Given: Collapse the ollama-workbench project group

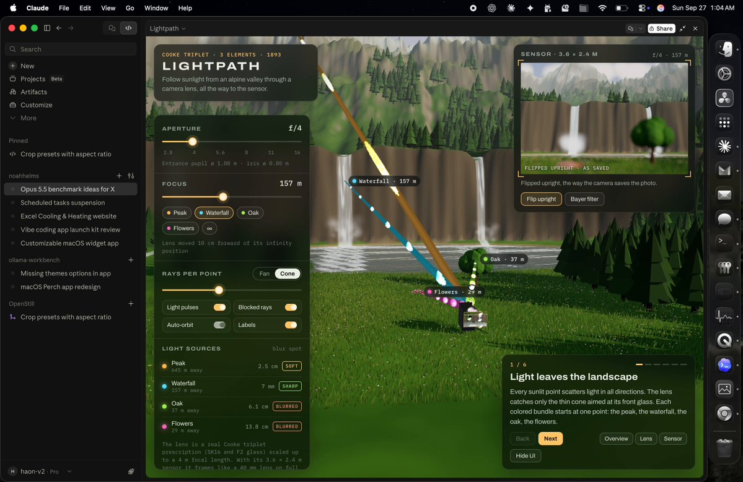Looking at the screenshot, I should (34, 260).
